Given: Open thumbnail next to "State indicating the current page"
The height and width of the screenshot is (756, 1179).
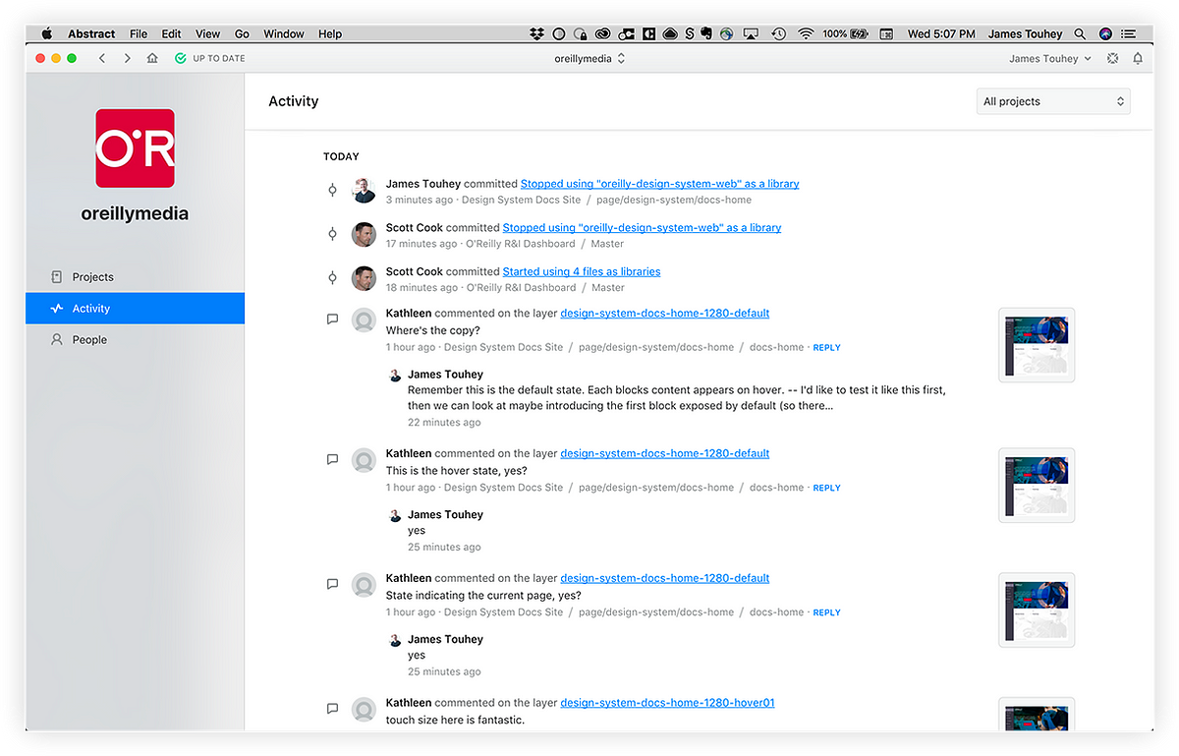Looking at the screenshot, I should pos(1037,610).
